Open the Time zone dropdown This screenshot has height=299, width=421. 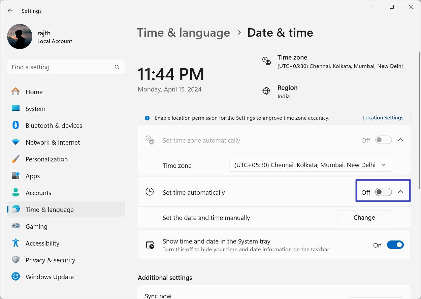click(311, 165)
